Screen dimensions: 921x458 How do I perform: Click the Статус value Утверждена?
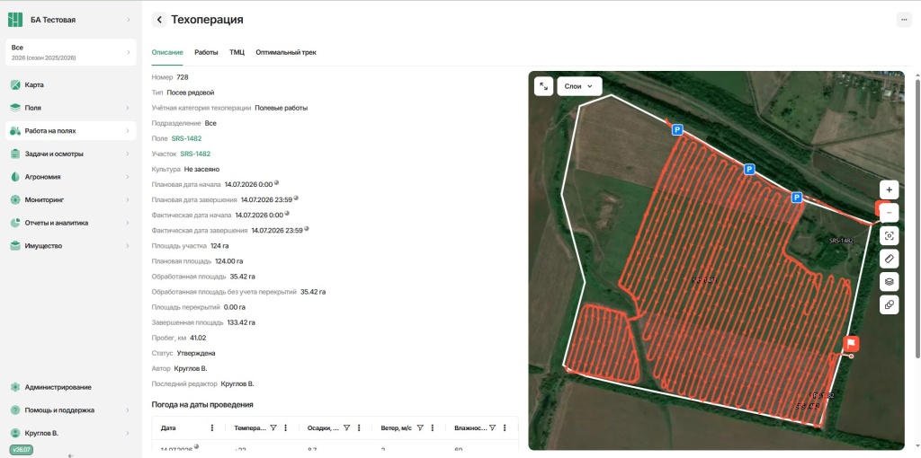(195, 353)
